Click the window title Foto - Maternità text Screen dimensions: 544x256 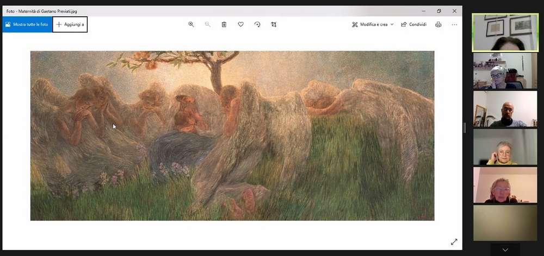point(42,11)
